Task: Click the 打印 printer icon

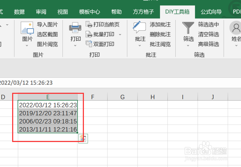Action: pyautogui.click(x=75, y=27)
